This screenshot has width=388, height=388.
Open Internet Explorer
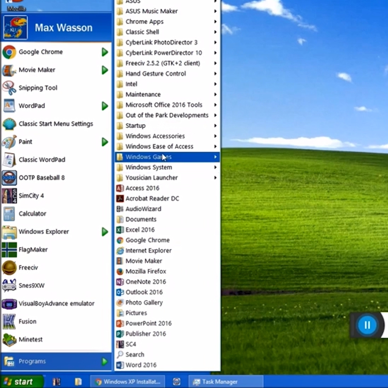pos(167,250)
